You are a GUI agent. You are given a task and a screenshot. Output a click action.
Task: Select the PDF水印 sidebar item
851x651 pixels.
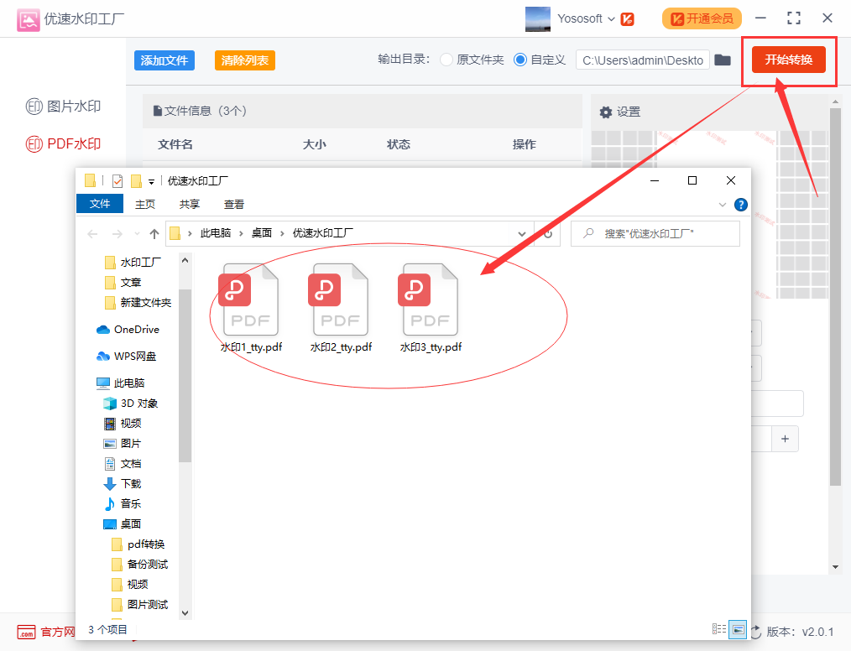click(x=64, y=143)
